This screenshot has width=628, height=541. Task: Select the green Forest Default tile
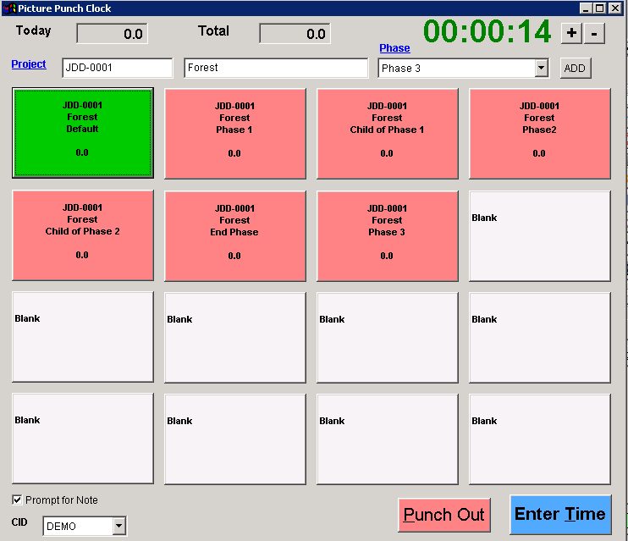(x=83, y=133)
